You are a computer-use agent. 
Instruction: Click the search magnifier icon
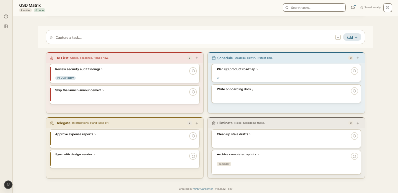click(x=287, y=8)
